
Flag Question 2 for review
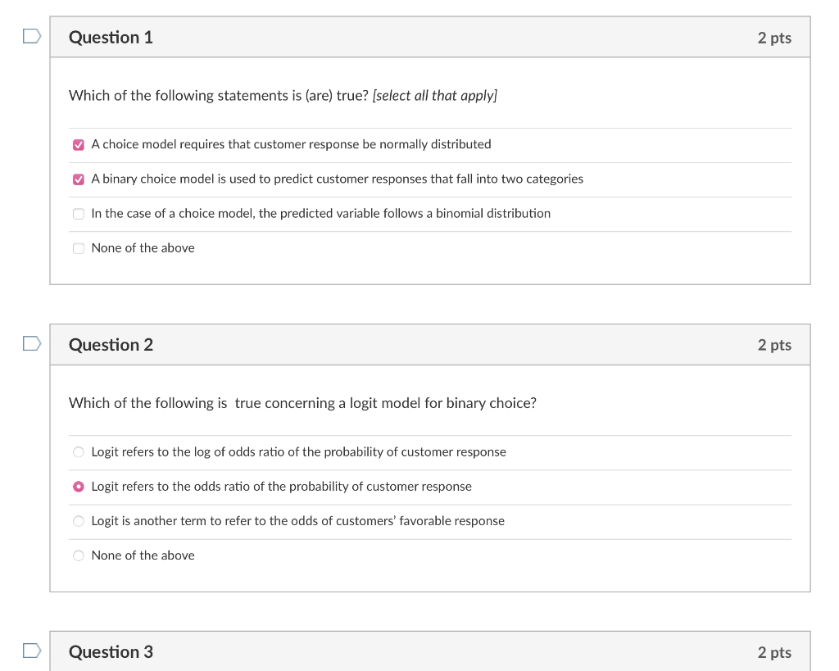pyautogui.click(x=30, y=342)
